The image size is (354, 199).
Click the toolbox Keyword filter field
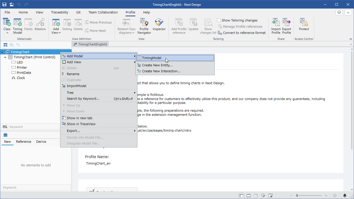(36, 187)
